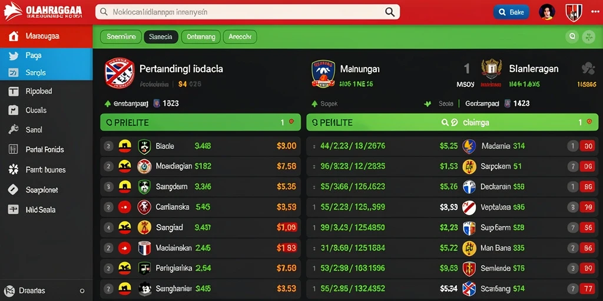Viewport: 603px width, 301px height.
Task: Collapse the right PEIILITE section header
Action: tap(452, 122)
